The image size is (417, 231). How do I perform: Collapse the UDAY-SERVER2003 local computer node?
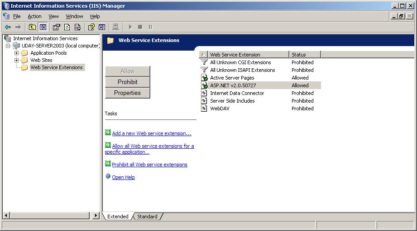coord(8,46)
